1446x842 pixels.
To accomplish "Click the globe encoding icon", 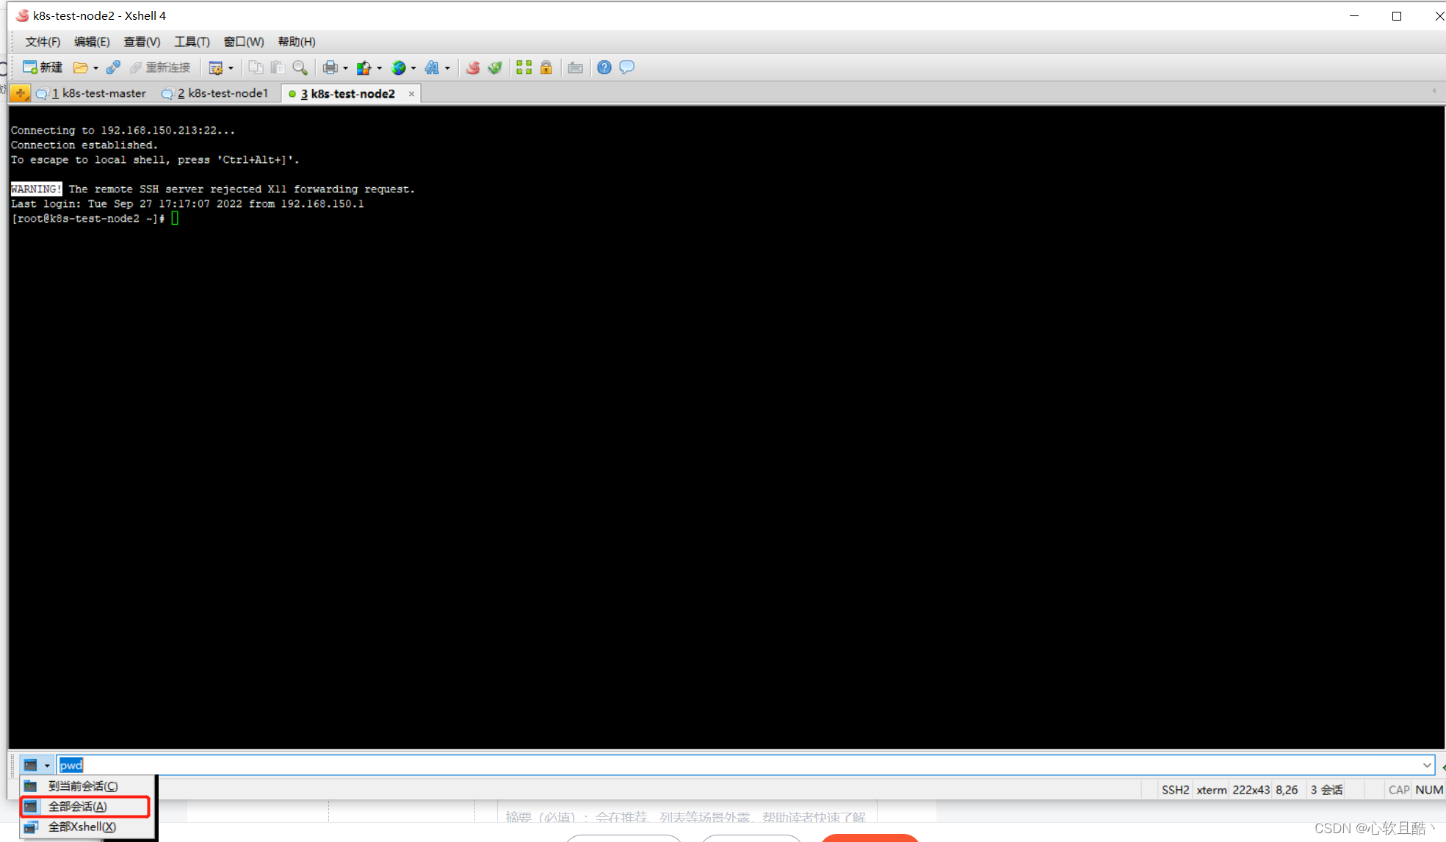I will (x=399, y=68).
